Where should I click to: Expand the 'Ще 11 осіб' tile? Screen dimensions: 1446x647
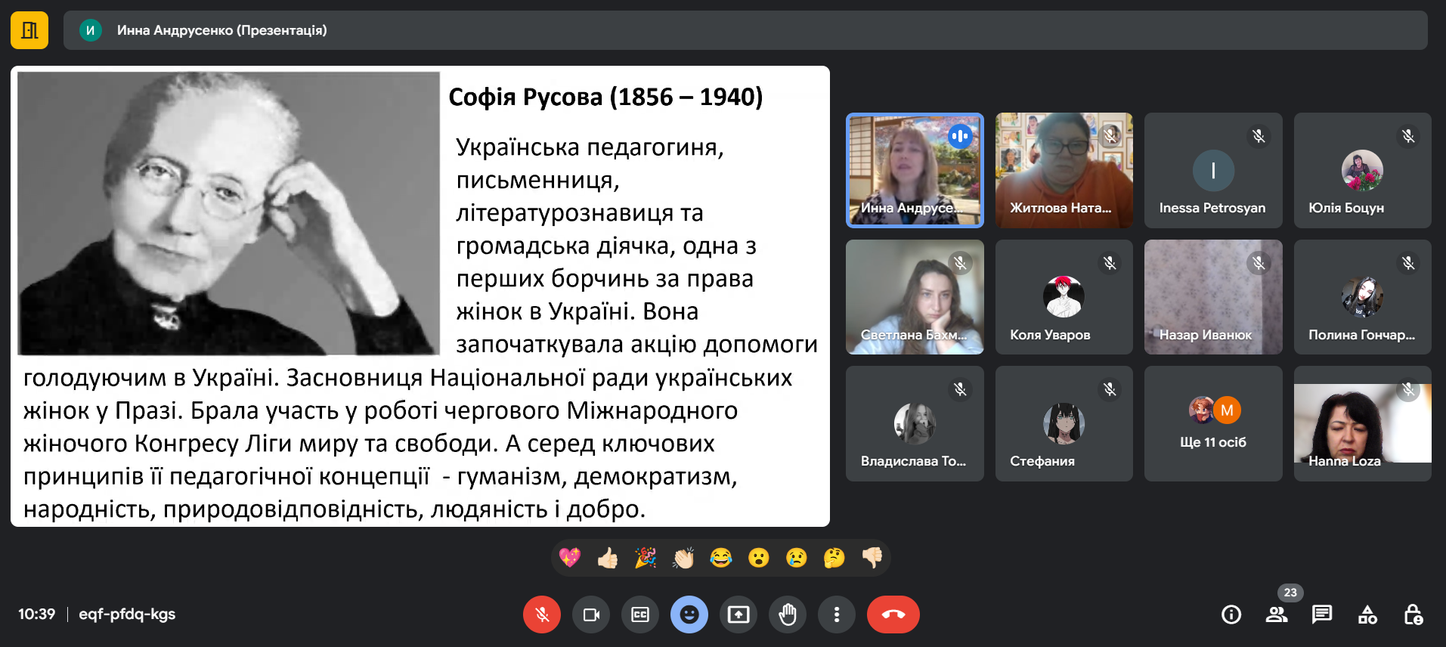[x=1212, y=423]
